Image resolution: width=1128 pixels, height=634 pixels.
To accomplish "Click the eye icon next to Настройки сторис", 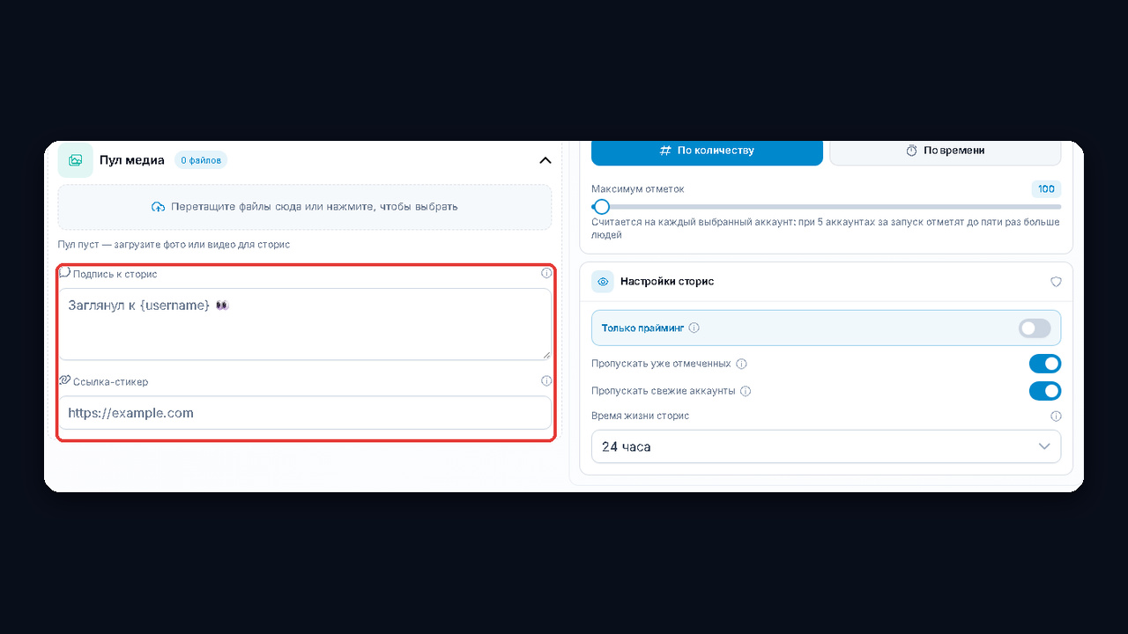I will [604, 282].
